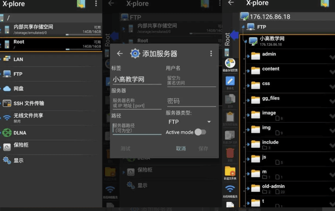Select the 176.126.86.18 path header

(287, 16)
